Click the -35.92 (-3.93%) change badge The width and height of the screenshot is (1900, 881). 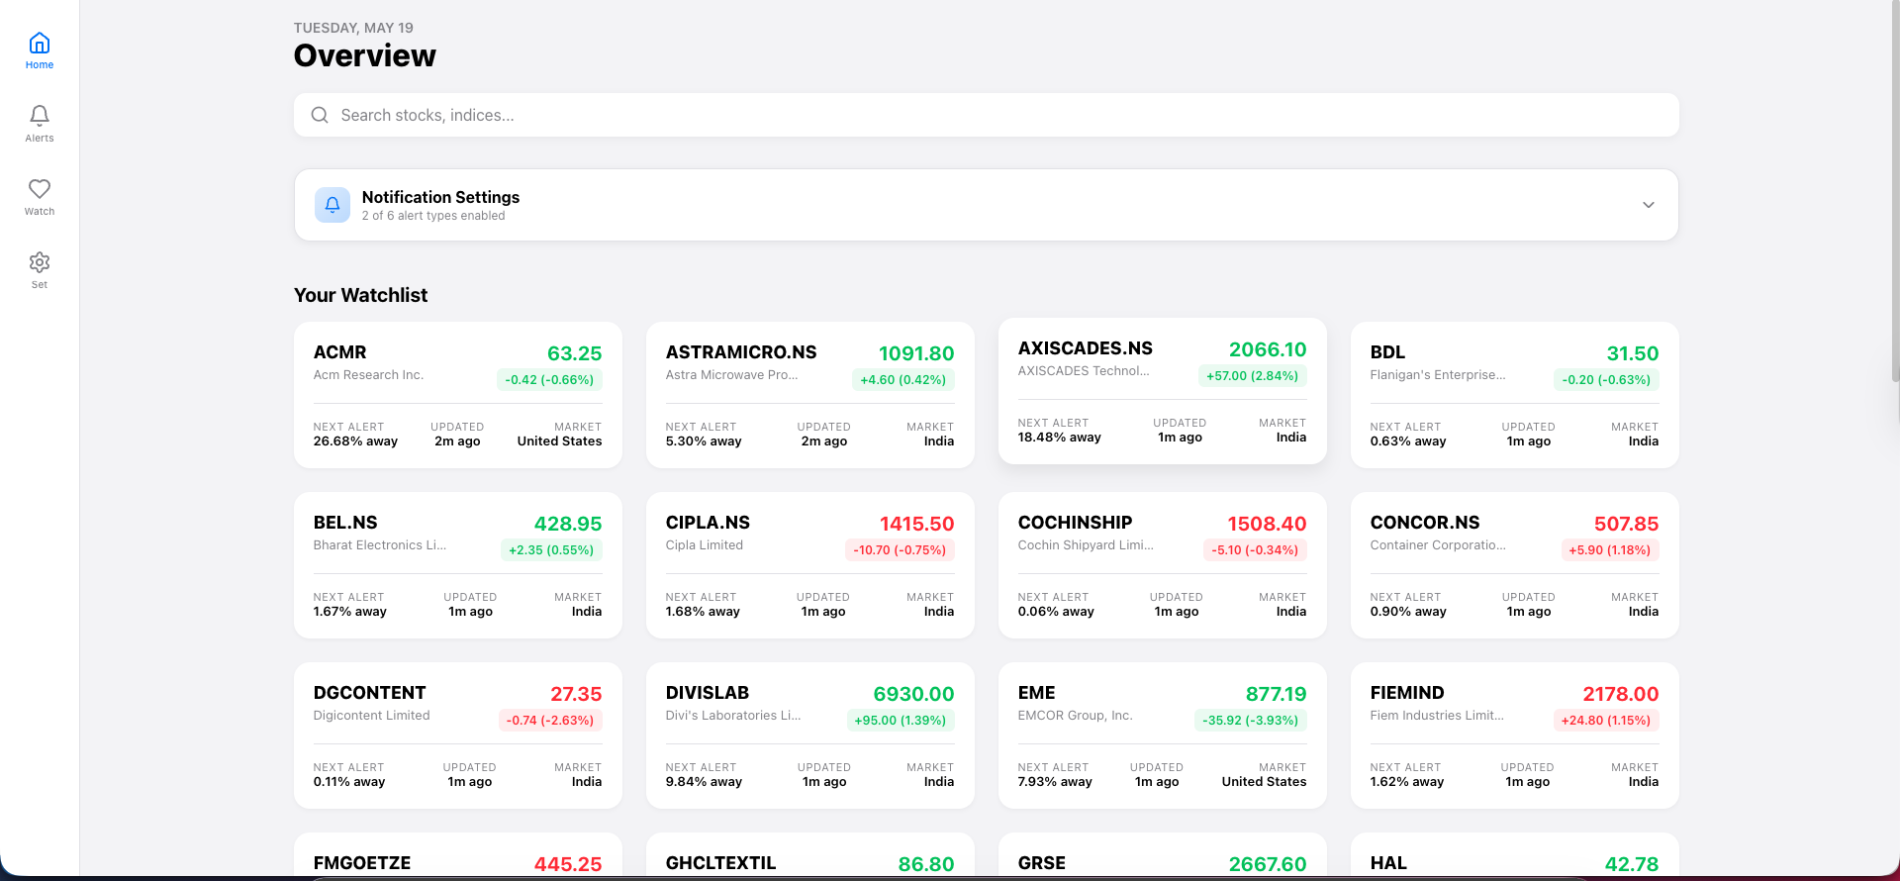click(1250, 721)
